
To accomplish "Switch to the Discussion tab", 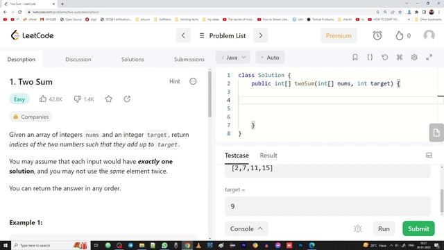I will click(78, 59).
